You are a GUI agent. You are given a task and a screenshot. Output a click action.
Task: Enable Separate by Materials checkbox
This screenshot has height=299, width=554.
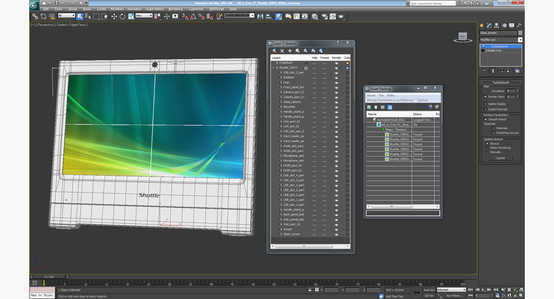493,128
